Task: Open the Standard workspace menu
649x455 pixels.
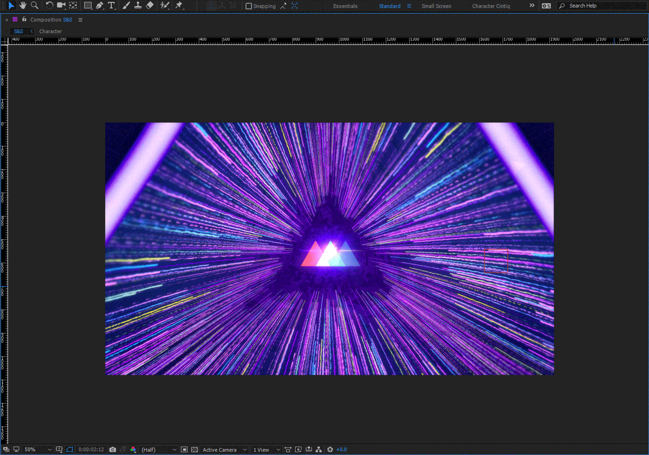Action: 409,6
